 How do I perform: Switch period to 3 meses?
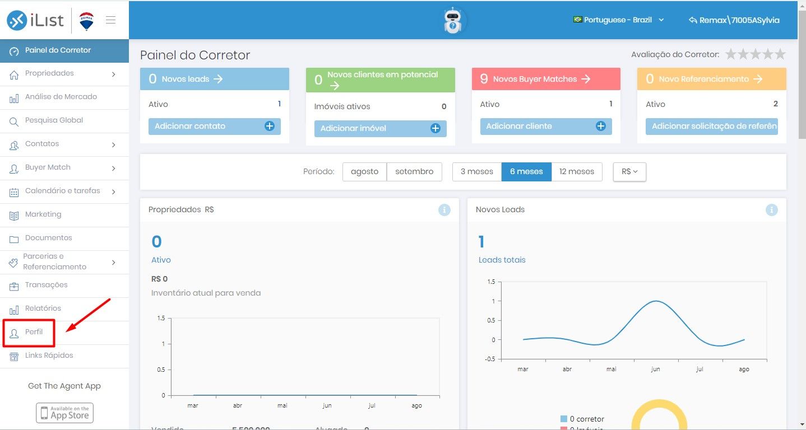pyautogui.click(x=477, y=171)
